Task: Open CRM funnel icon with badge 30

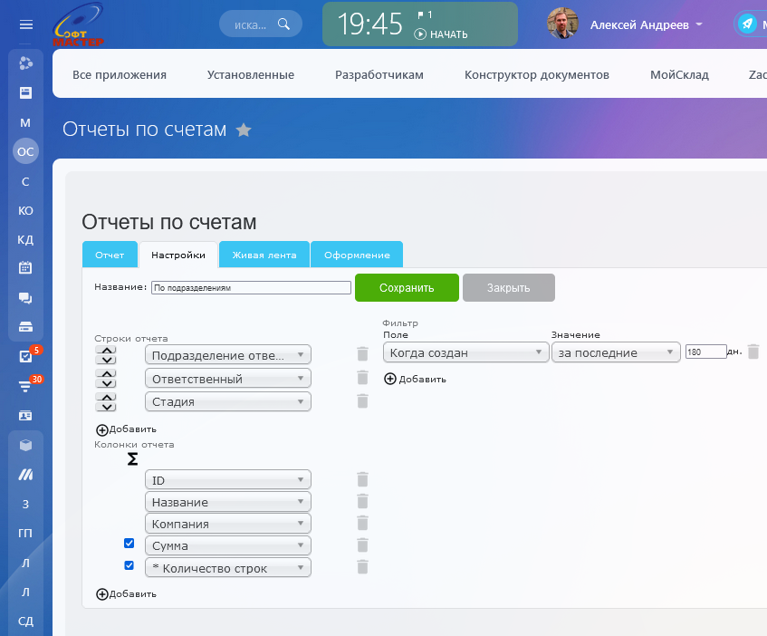Action: [25, 387]
